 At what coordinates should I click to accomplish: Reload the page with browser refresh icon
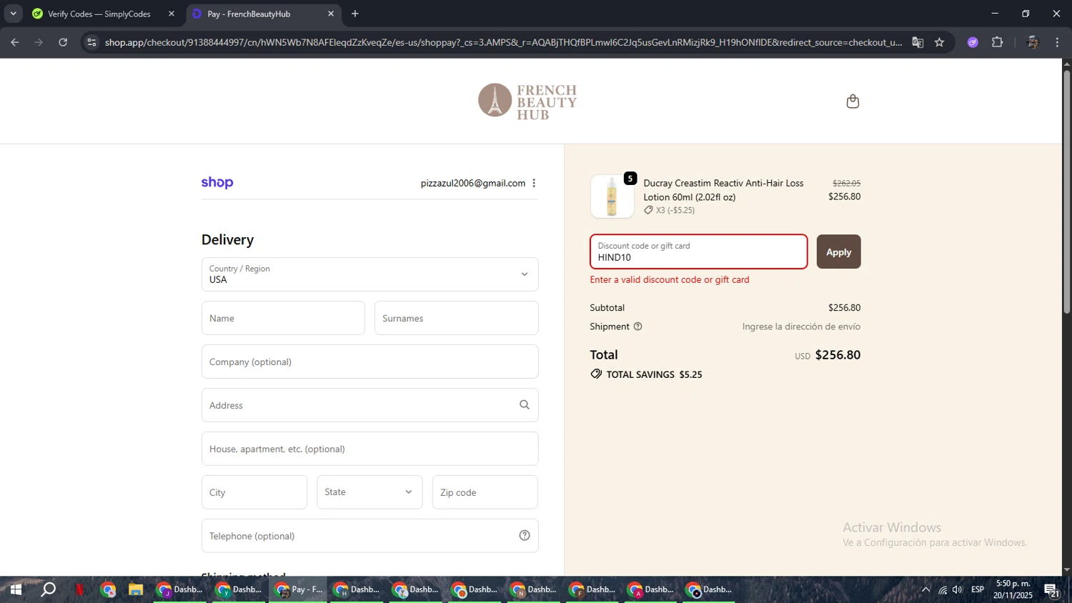[x=63, y=42]
